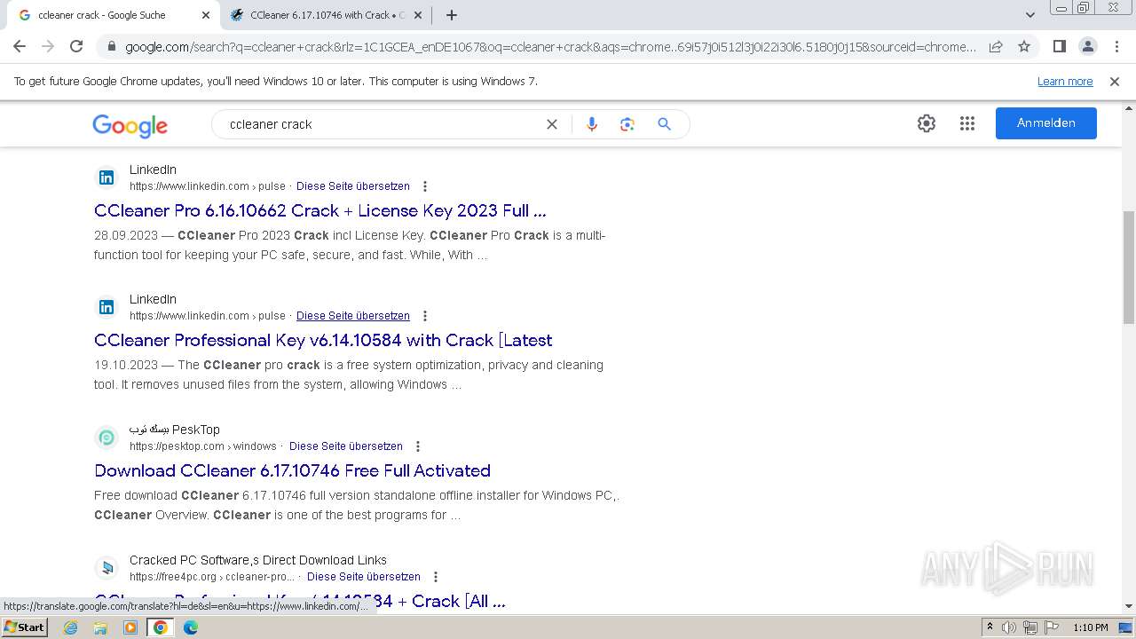
Task: Open Learn more link in update bar
Action: [1065, 82]
